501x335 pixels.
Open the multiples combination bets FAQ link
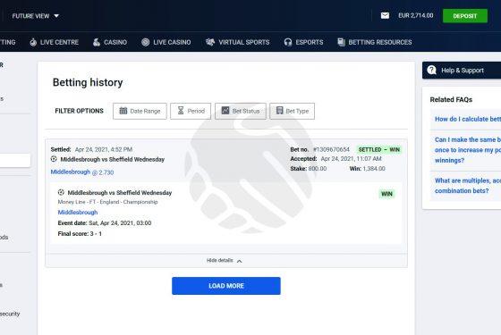(468, 186)
